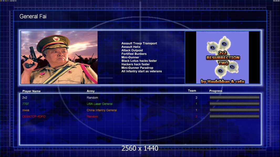This screenshot has width=280, height=157.
Task: Click Random army in DESKTOP-4OFO row
Action: (92, 116)
